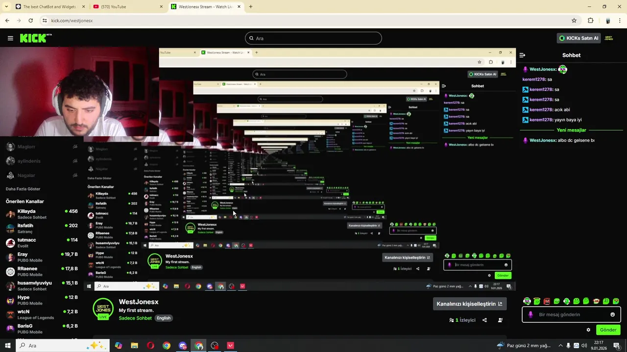Open the Chrome profile icon in toolbar

608,21
